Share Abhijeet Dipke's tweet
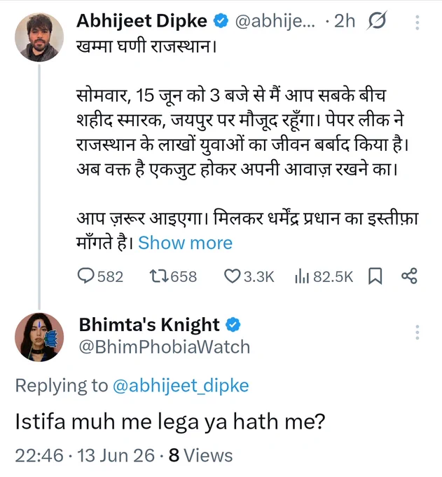The image size is (442, 477). (409, 276)
